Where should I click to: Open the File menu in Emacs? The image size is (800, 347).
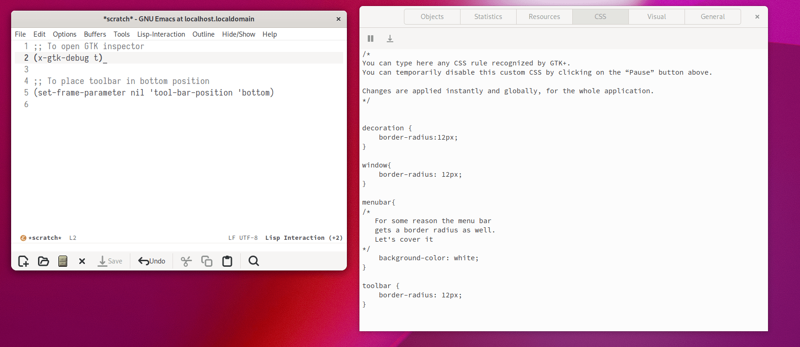tap(20, 34)
